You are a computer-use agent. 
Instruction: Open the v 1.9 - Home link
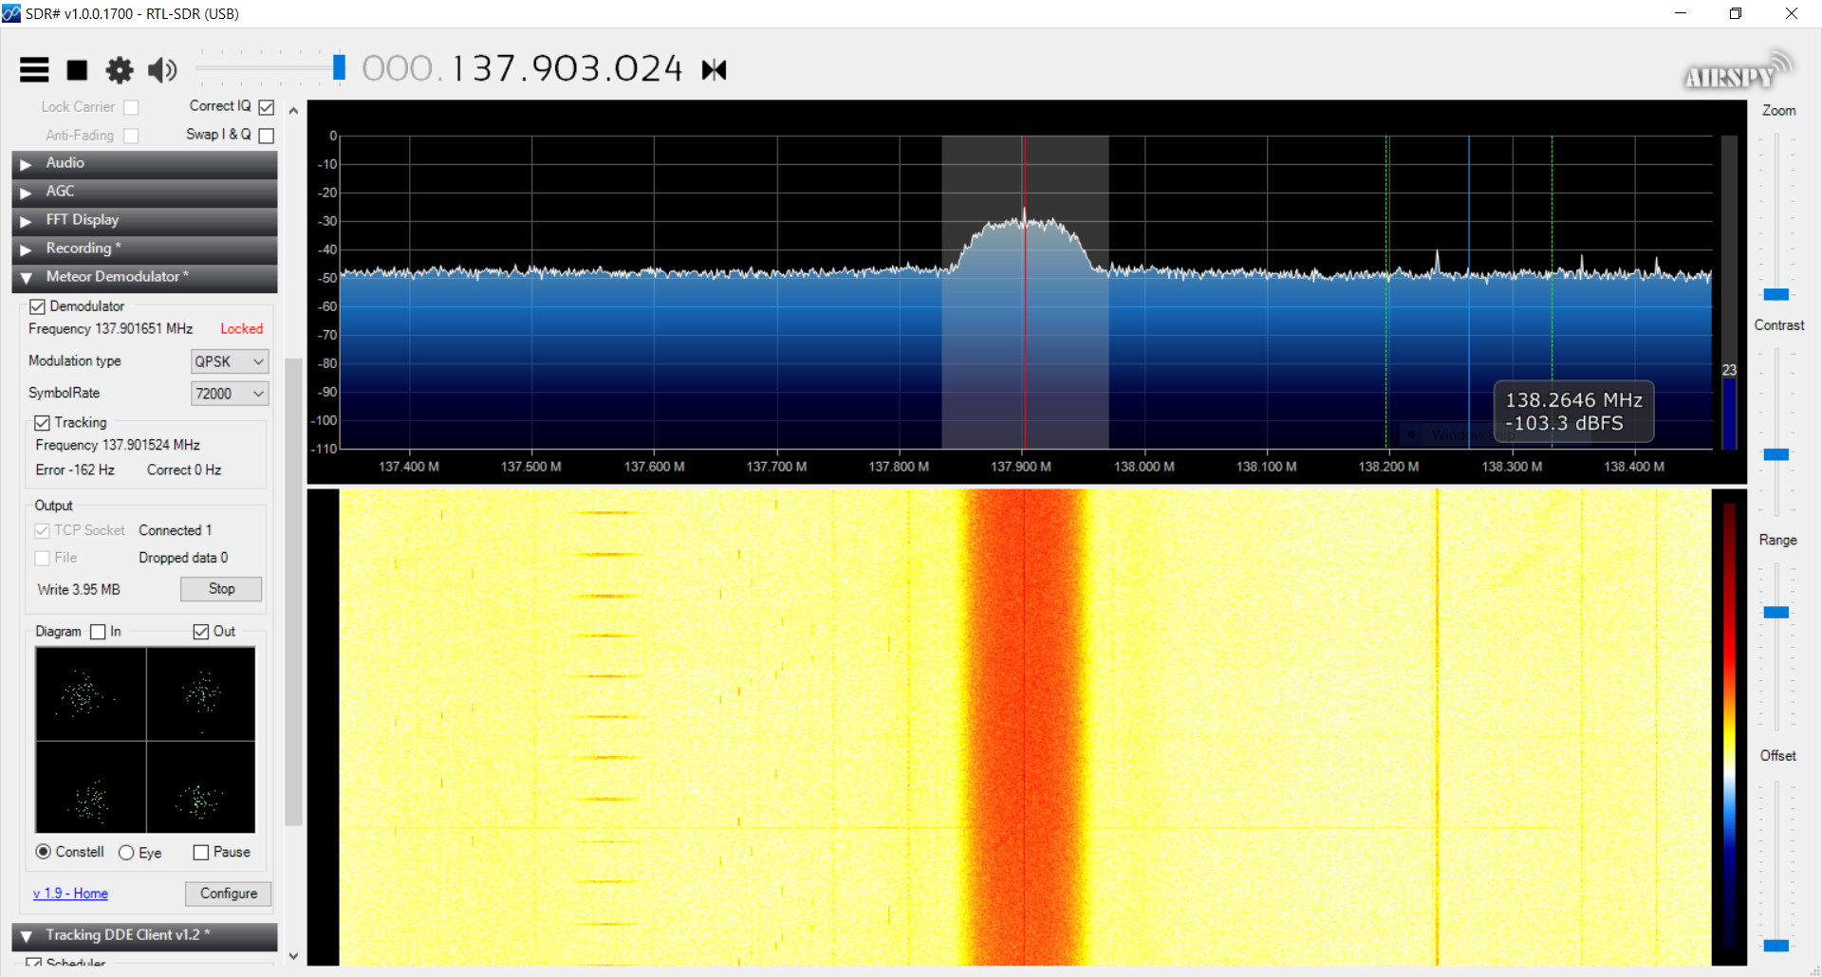(x=70, y=894)
